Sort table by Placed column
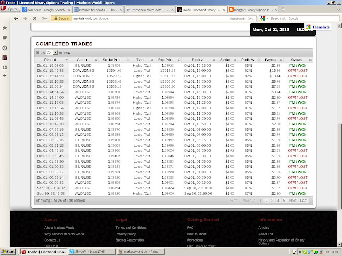 click(x=52, y=60)
